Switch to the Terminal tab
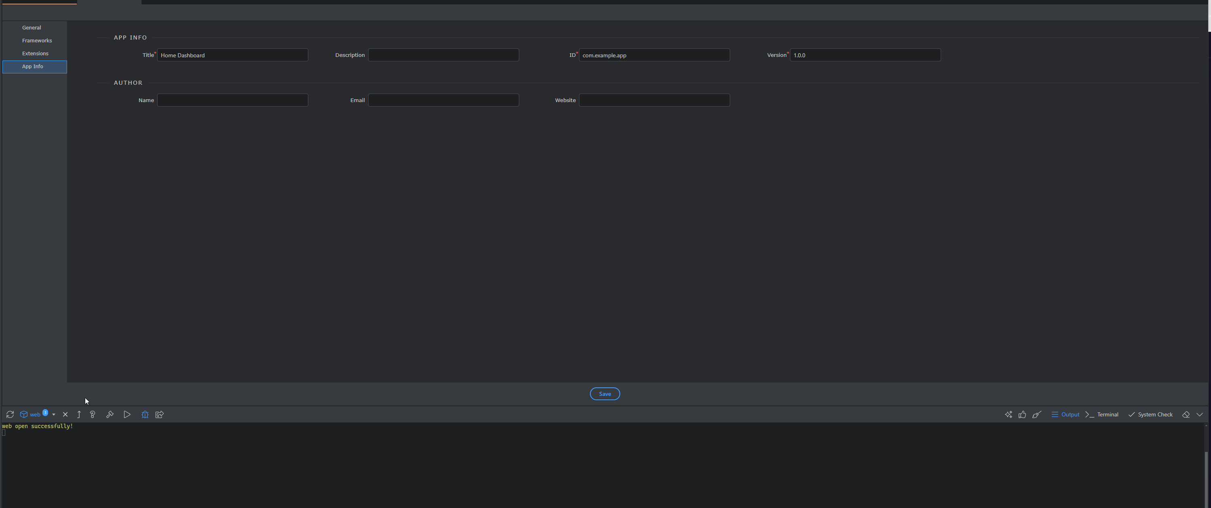Viewport: 1211px width, 508px height. (x=1102, y=414)
